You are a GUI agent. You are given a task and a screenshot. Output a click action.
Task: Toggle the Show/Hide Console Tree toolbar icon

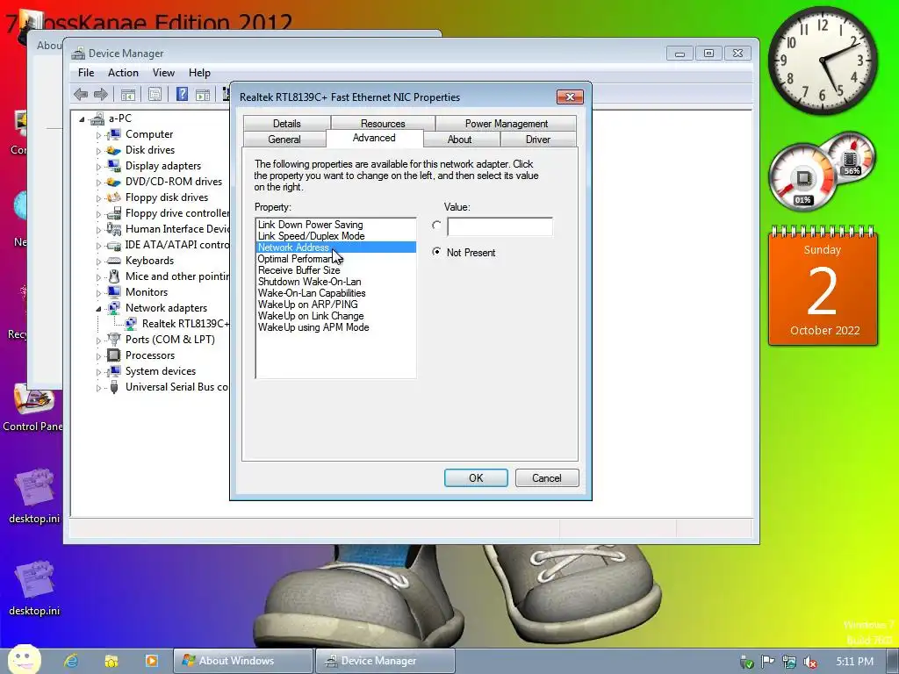coord(128,95)
